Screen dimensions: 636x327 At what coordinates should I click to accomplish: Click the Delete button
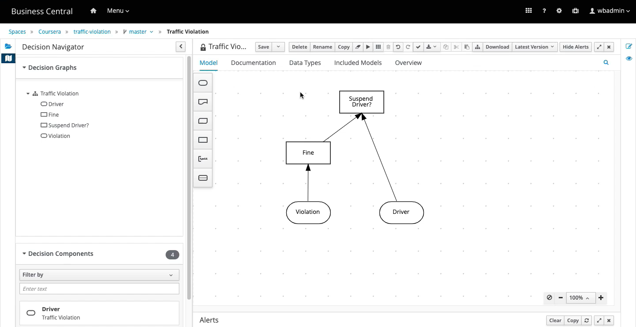(x=299, y=47)
